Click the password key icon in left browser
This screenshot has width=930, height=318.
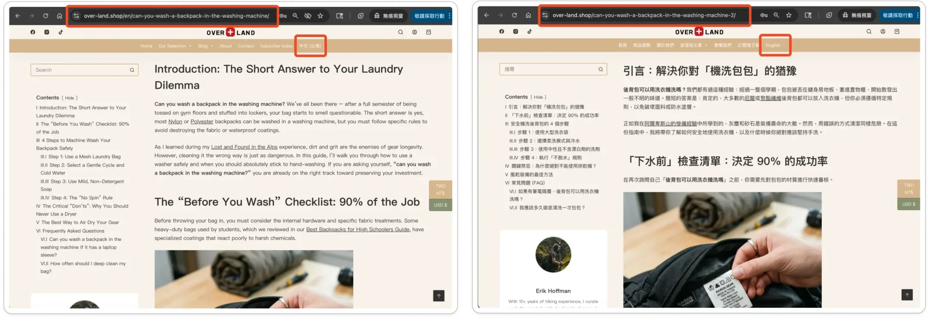click(283, 16)
